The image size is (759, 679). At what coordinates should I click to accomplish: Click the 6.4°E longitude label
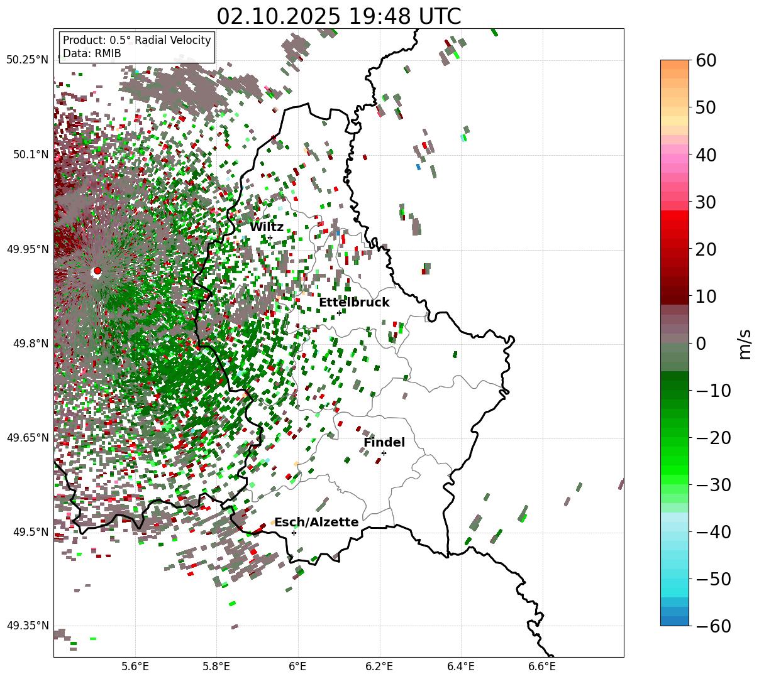coord(461,666)
